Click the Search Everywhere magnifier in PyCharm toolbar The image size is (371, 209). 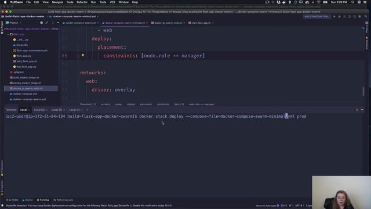pyautogui.click(x=366, y=17)
